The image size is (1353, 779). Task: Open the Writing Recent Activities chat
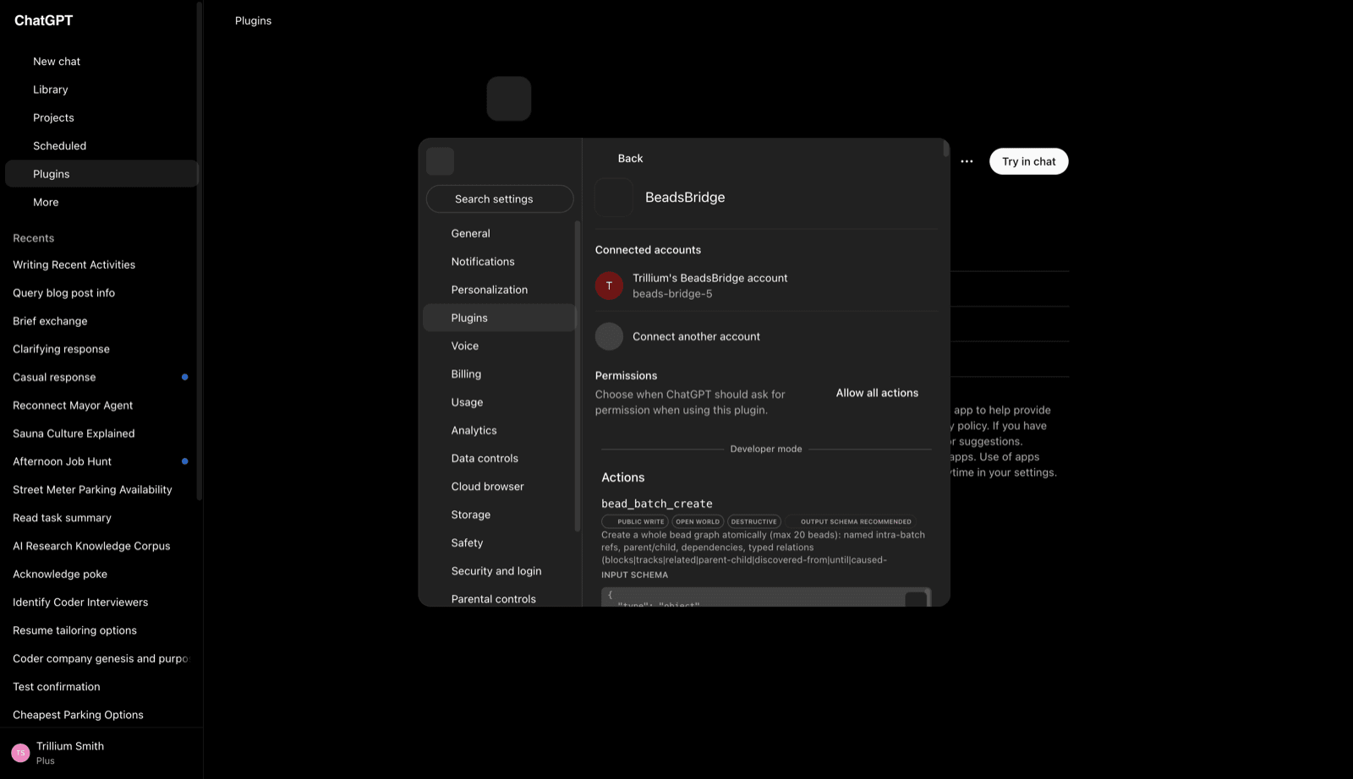tap(101, 264)
